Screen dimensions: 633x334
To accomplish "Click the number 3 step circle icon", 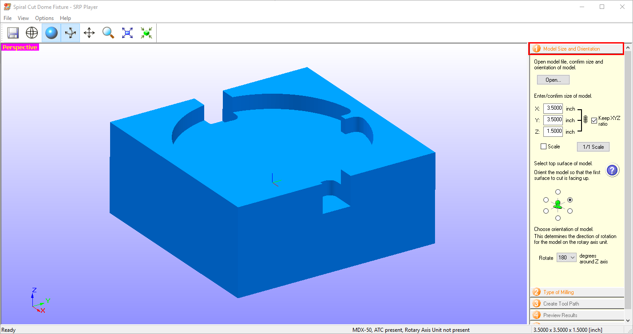I will point(537,303).
